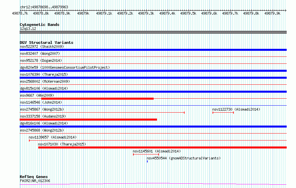Viewport: 296px width, 188px height.
Task: Click the 49878.8k ruler tick label
Action: tap(41, 13)
